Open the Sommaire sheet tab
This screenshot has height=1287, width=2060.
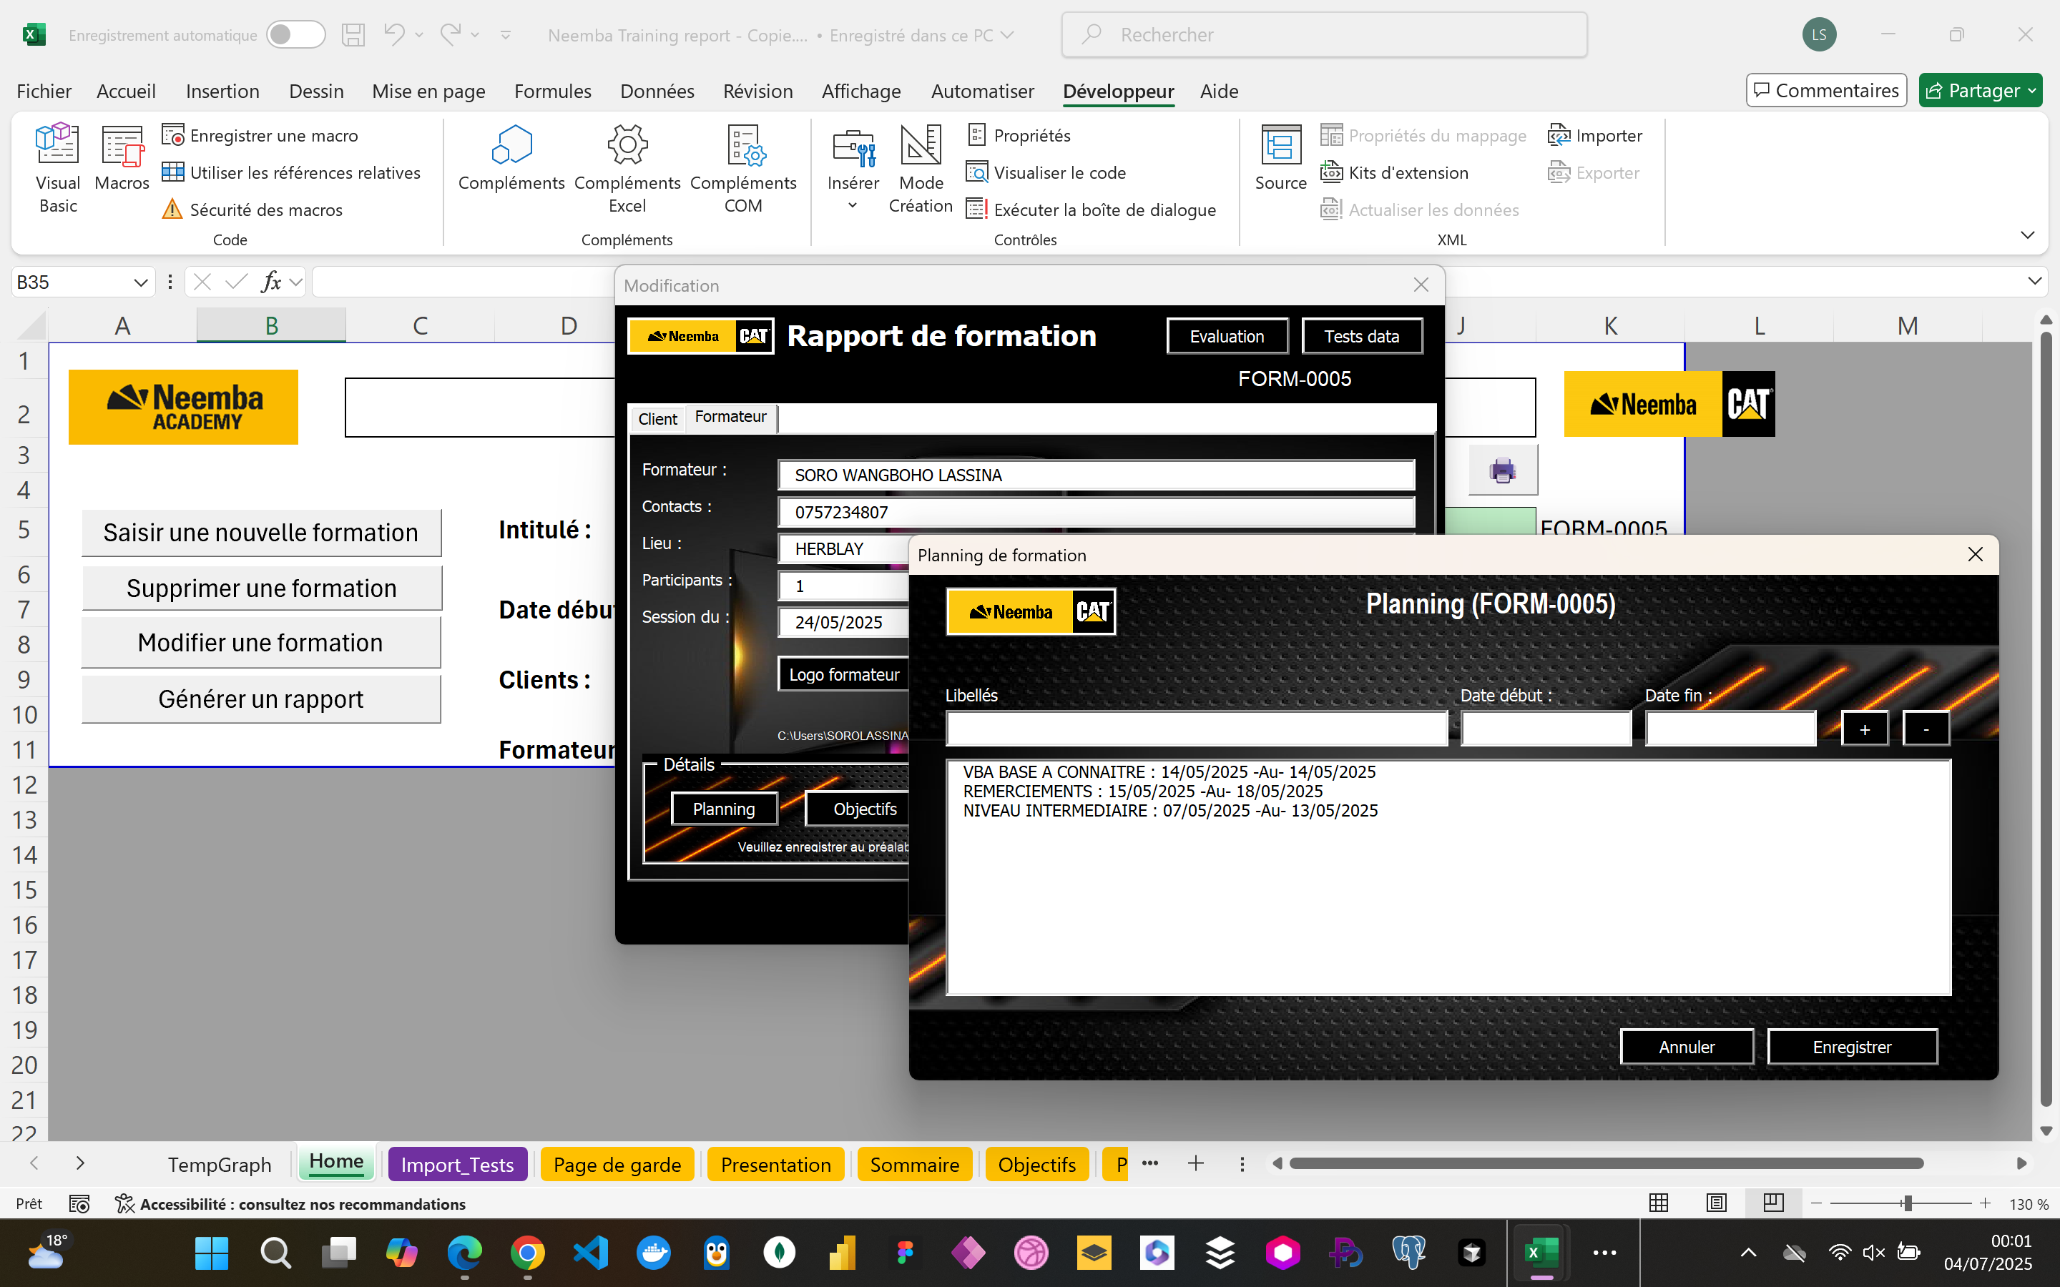coord(914,1163)
